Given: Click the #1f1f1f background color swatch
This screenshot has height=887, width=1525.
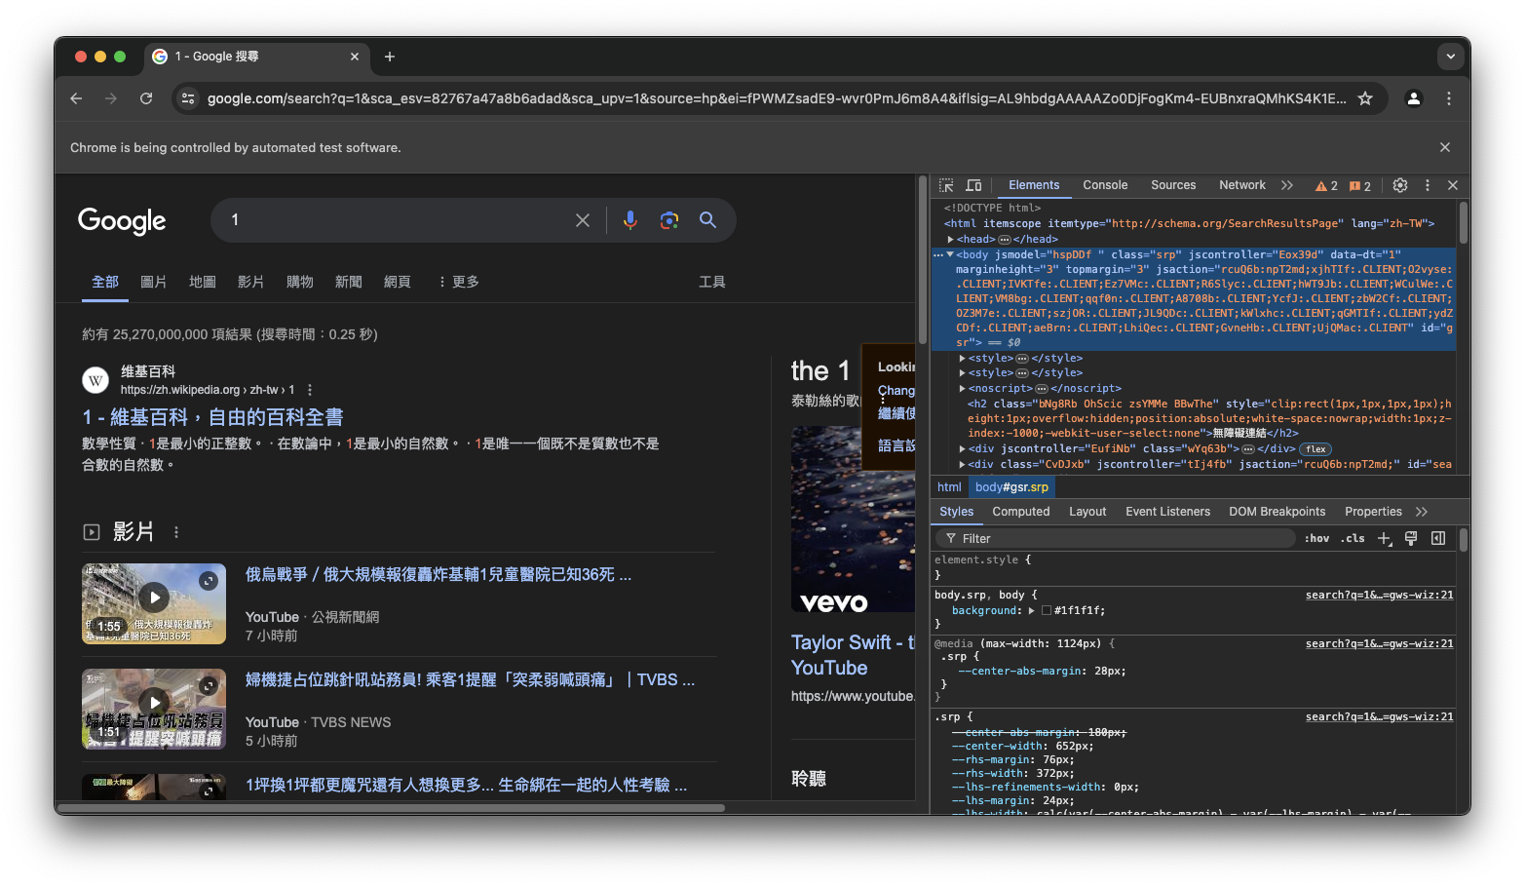Looking at the screenshot, I should click(1047, 611).
